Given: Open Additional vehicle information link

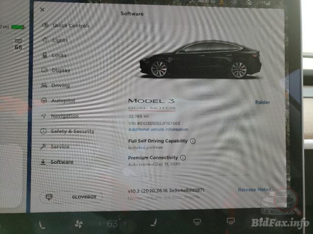Looking at the screenshot, I should tap(158, 130).
